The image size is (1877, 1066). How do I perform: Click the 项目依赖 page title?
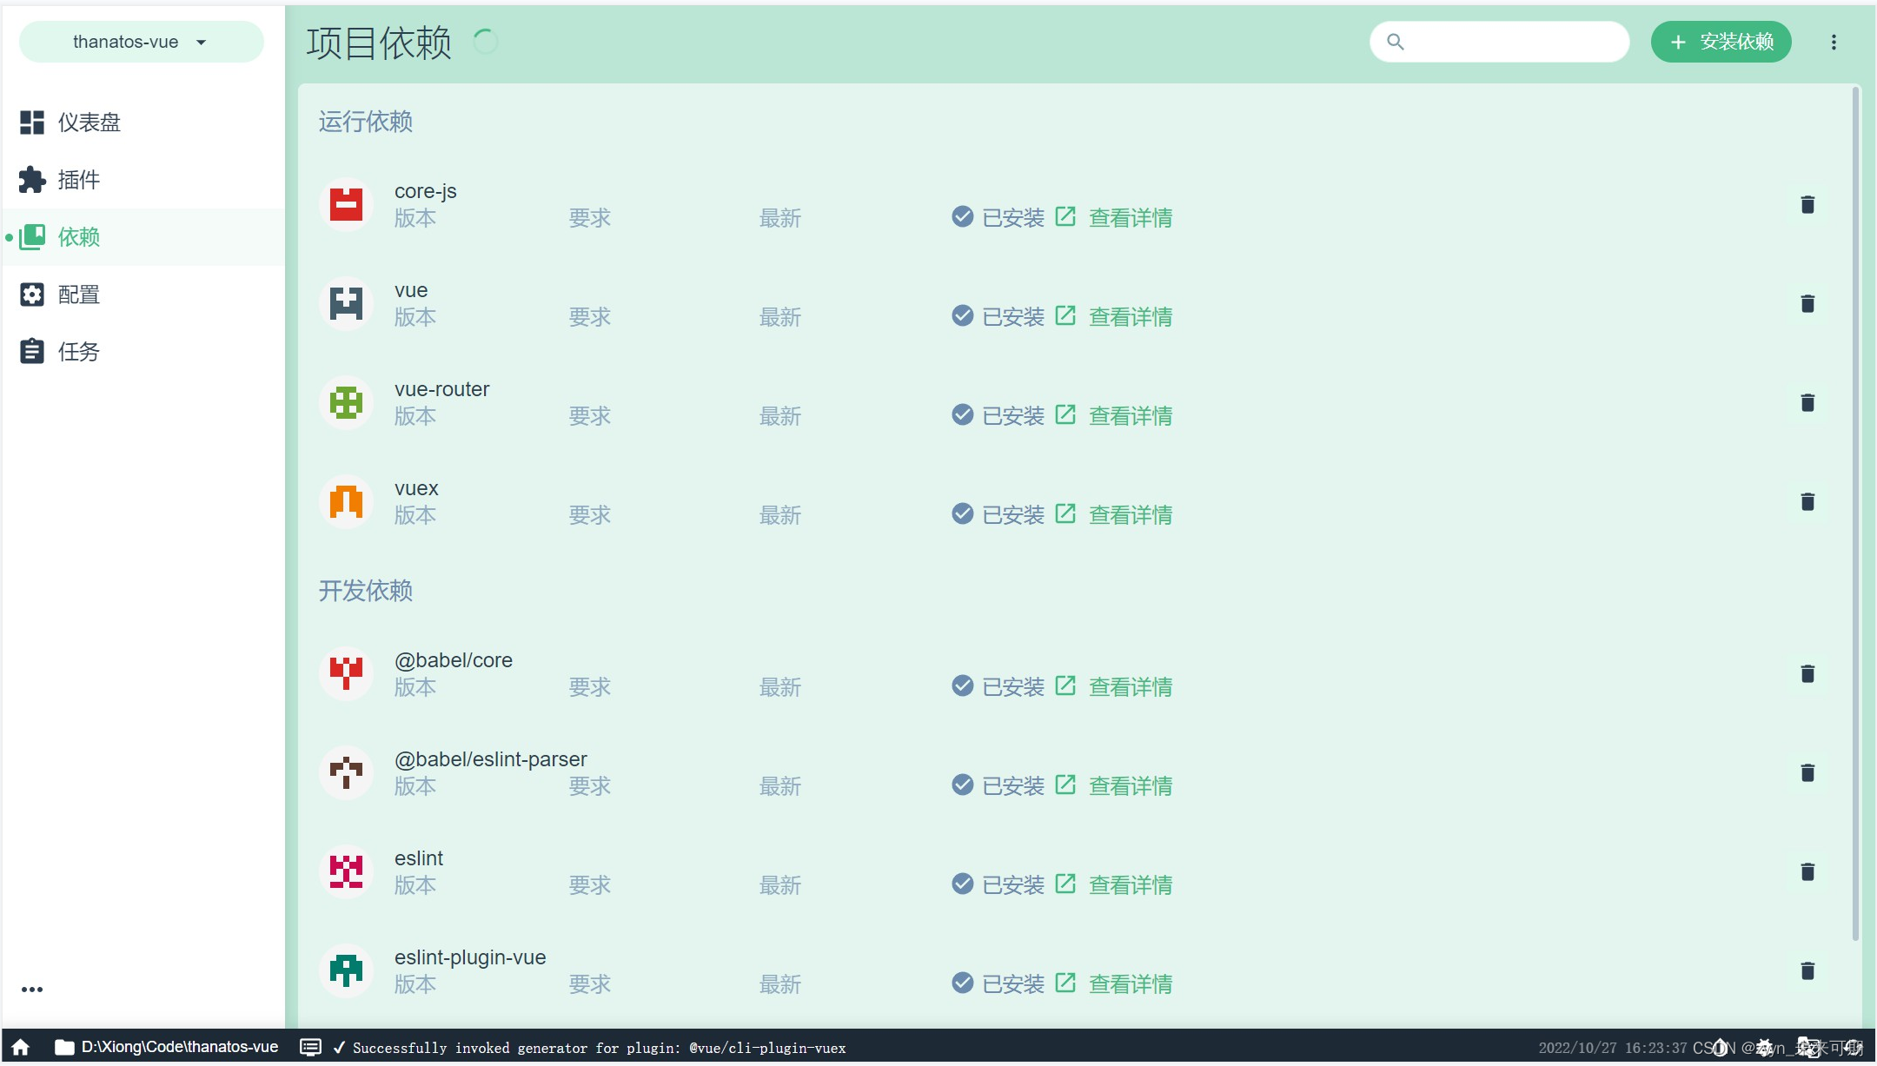379,43
